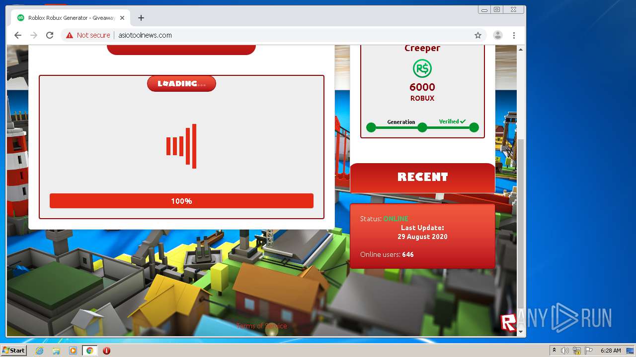The image size is (636, 357).
Task: Open the File Explorer taskbar icon
Action: (56, 351)
